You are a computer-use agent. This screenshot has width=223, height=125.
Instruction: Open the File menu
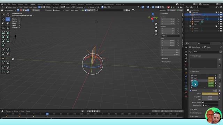tap(5, 5)
